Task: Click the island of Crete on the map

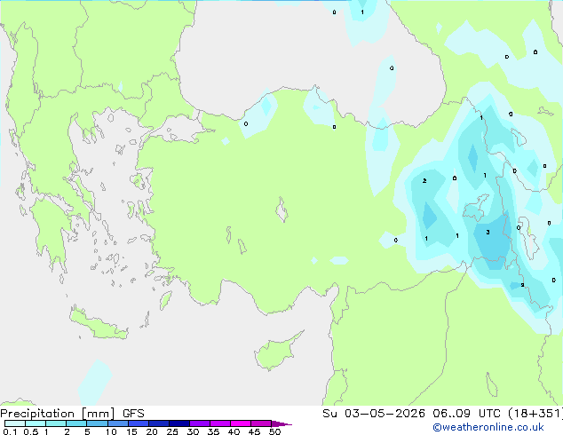Action: [97, 325]
